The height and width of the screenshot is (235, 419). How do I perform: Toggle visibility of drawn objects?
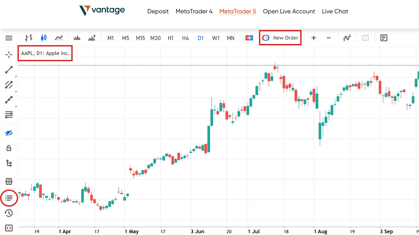9,133
